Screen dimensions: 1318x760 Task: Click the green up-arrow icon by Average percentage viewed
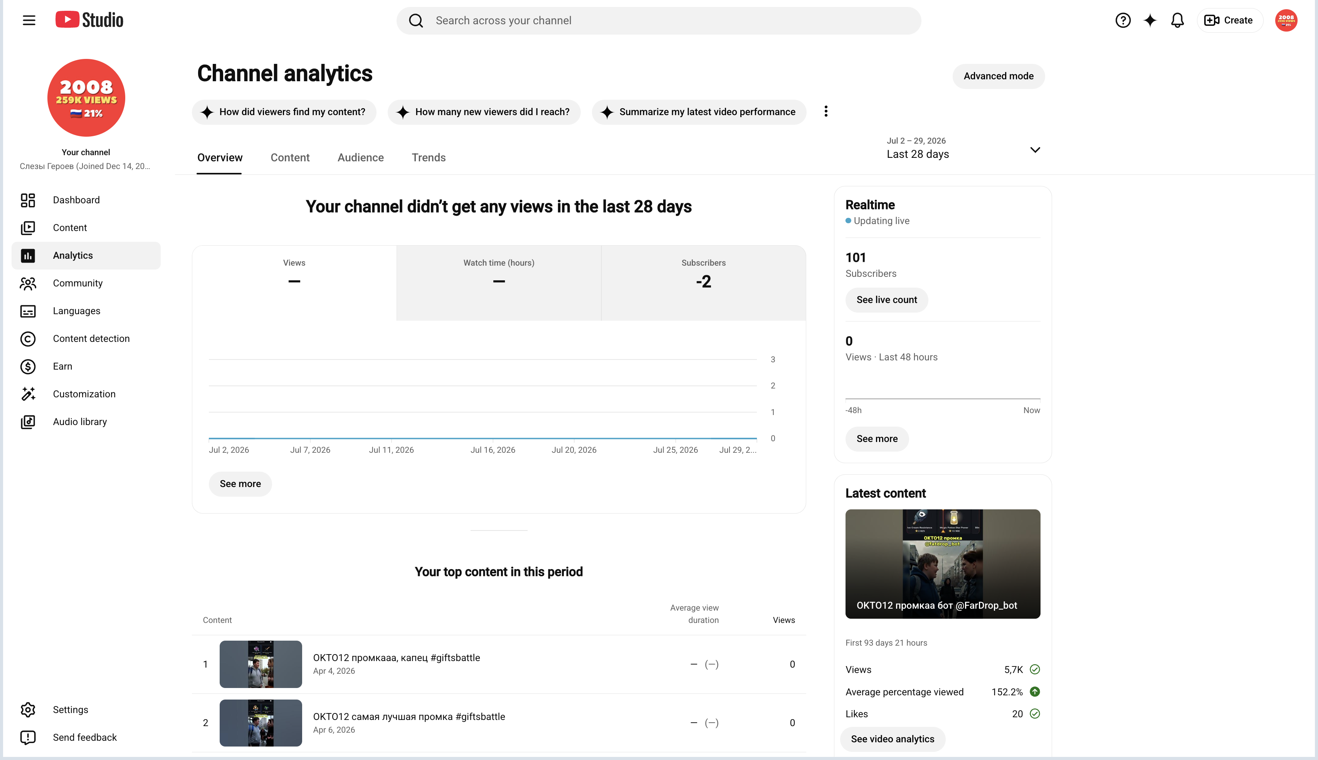[1034, 691]
